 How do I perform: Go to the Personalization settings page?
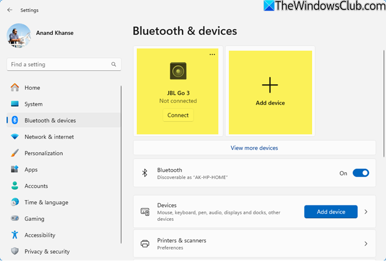[x=44, y=153]
